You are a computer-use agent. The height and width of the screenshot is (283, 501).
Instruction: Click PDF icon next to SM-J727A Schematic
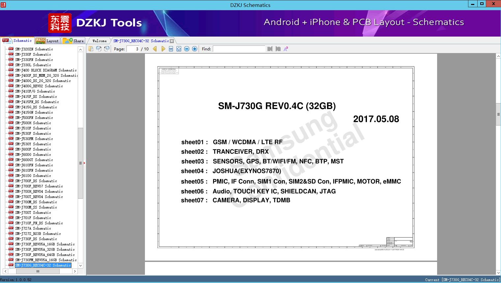[x=11, y=228]
